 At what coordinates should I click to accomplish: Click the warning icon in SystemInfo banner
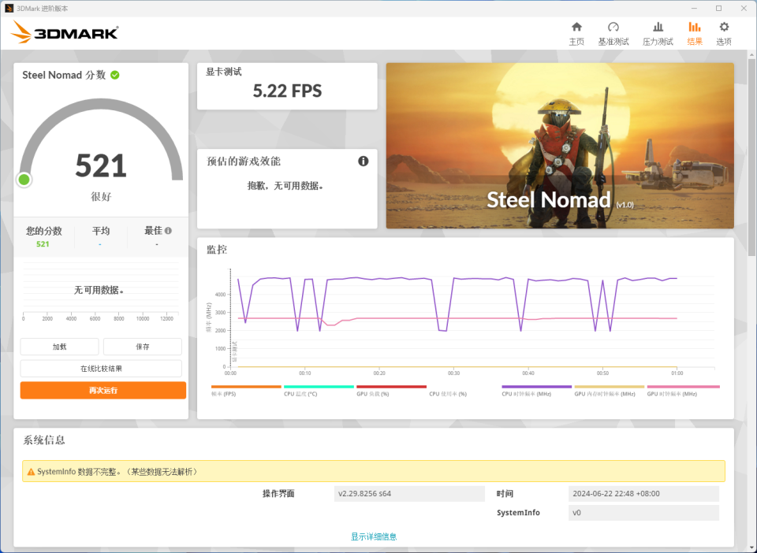tap(31, 472)
